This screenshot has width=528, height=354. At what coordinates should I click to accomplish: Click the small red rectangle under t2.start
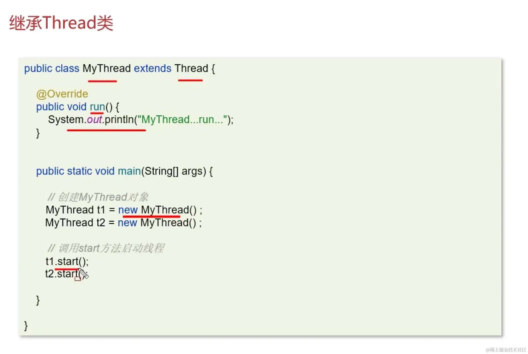[x=78, y=279]
